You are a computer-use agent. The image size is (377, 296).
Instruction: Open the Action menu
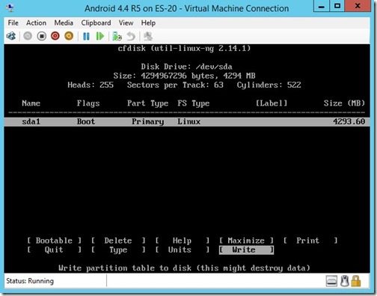tap(36, 22)
